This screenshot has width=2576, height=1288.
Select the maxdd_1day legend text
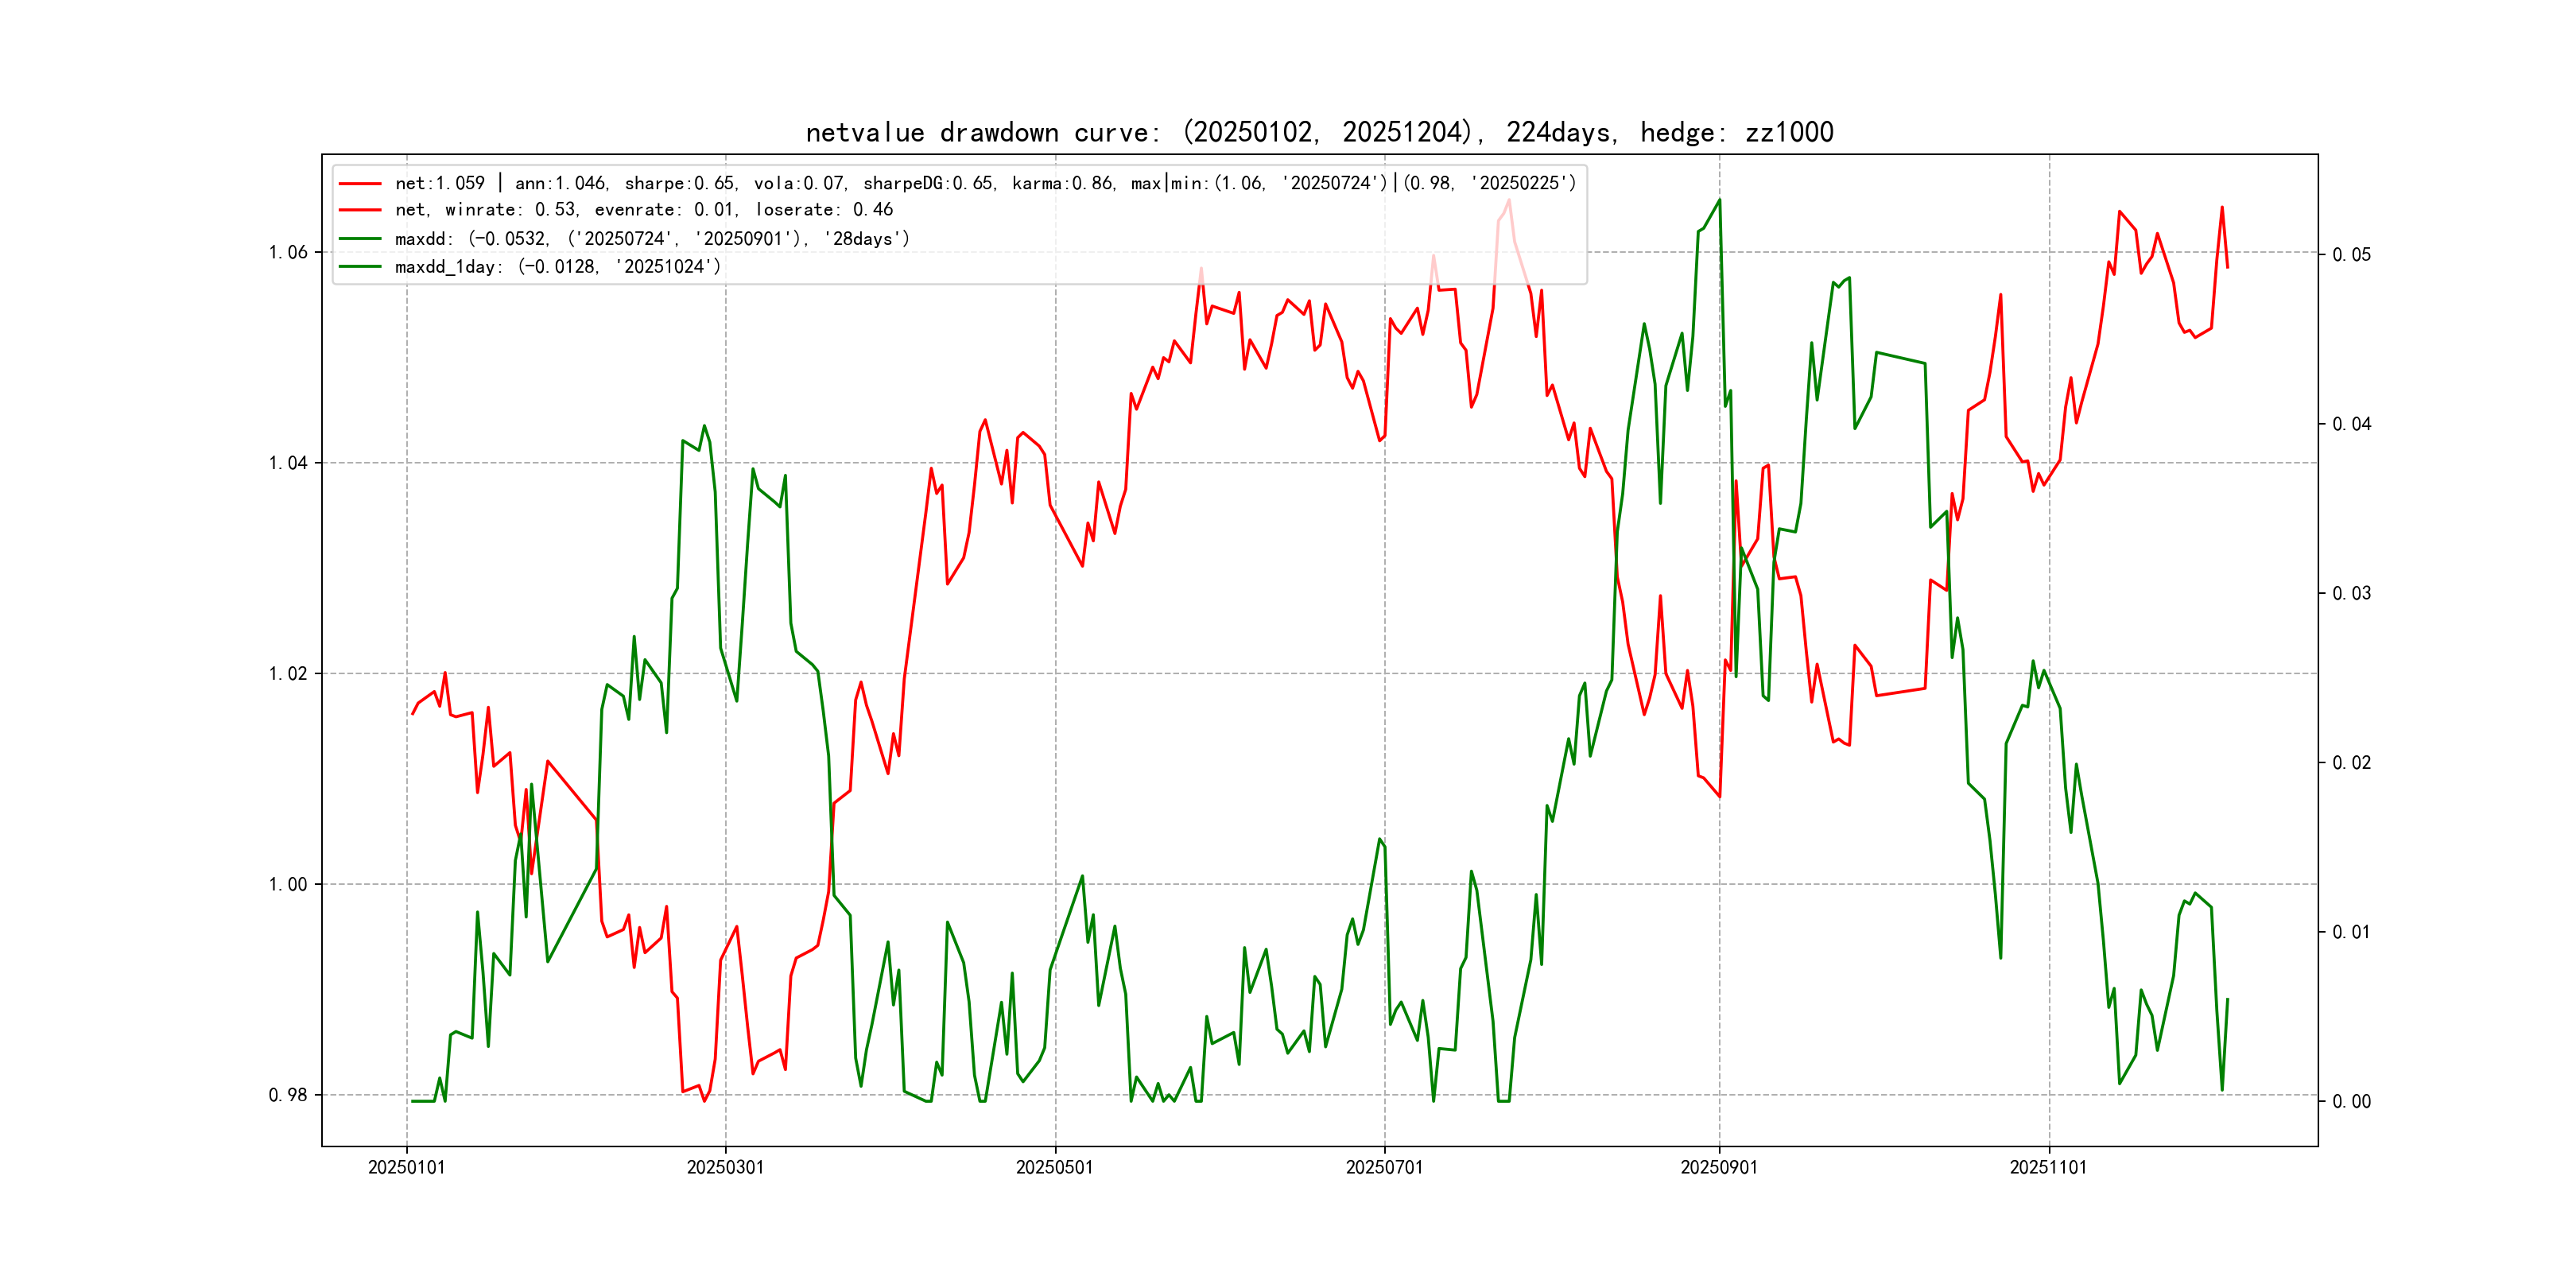pos(558,267)
